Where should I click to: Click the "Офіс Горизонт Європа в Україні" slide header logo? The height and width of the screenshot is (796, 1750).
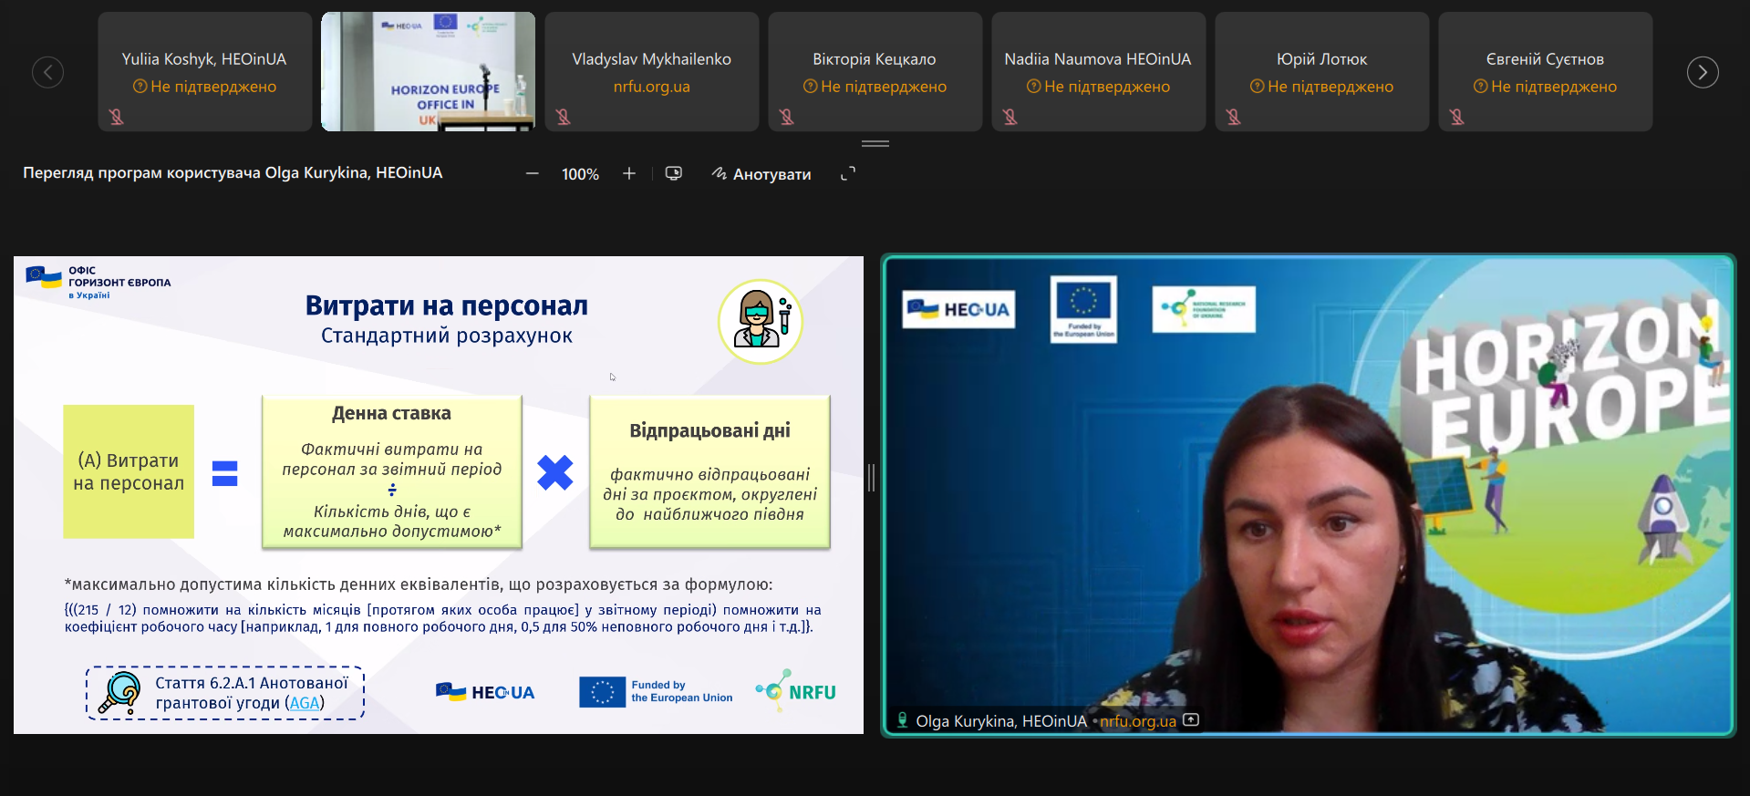click(x=98, y=282)
